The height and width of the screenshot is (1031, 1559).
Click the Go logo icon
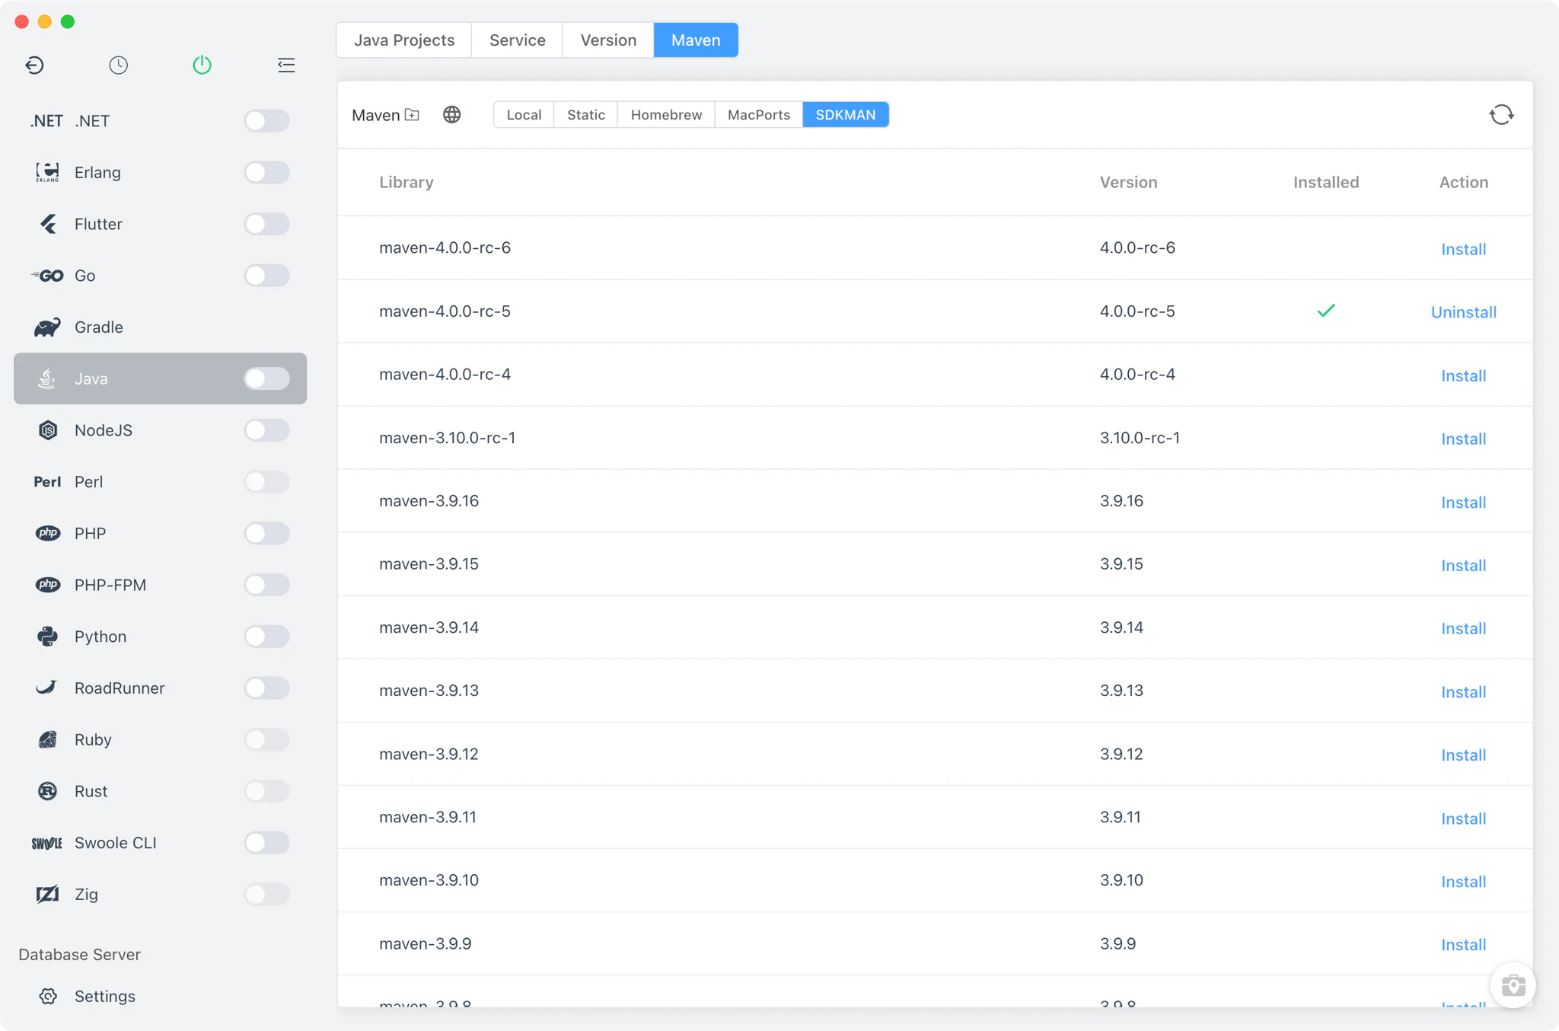[47, 276]
